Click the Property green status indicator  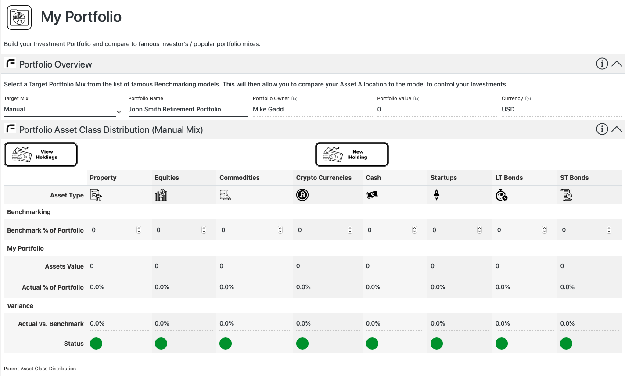[96, 344]
